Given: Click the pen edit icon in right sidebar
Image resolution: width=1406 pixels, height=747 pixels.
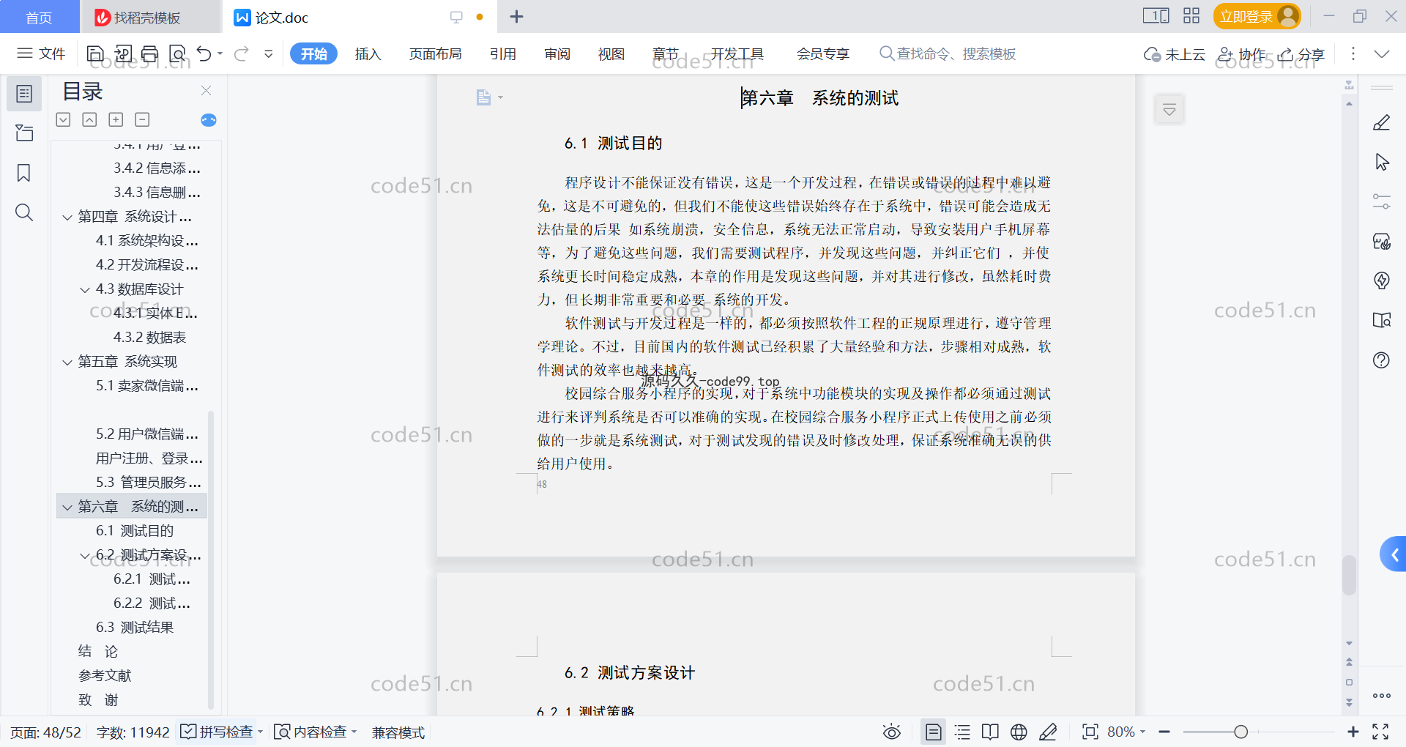Looking at the screenshot, I should (x=1382, y=123).
